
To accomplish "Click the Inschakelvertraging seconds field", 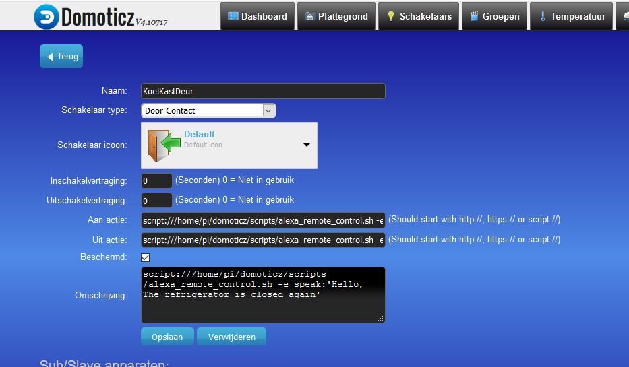I will pyautogui.click(x=156, y=180).
